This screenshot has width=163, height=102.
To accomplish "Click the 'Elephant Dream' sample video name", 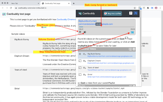I will click(22, 56).
